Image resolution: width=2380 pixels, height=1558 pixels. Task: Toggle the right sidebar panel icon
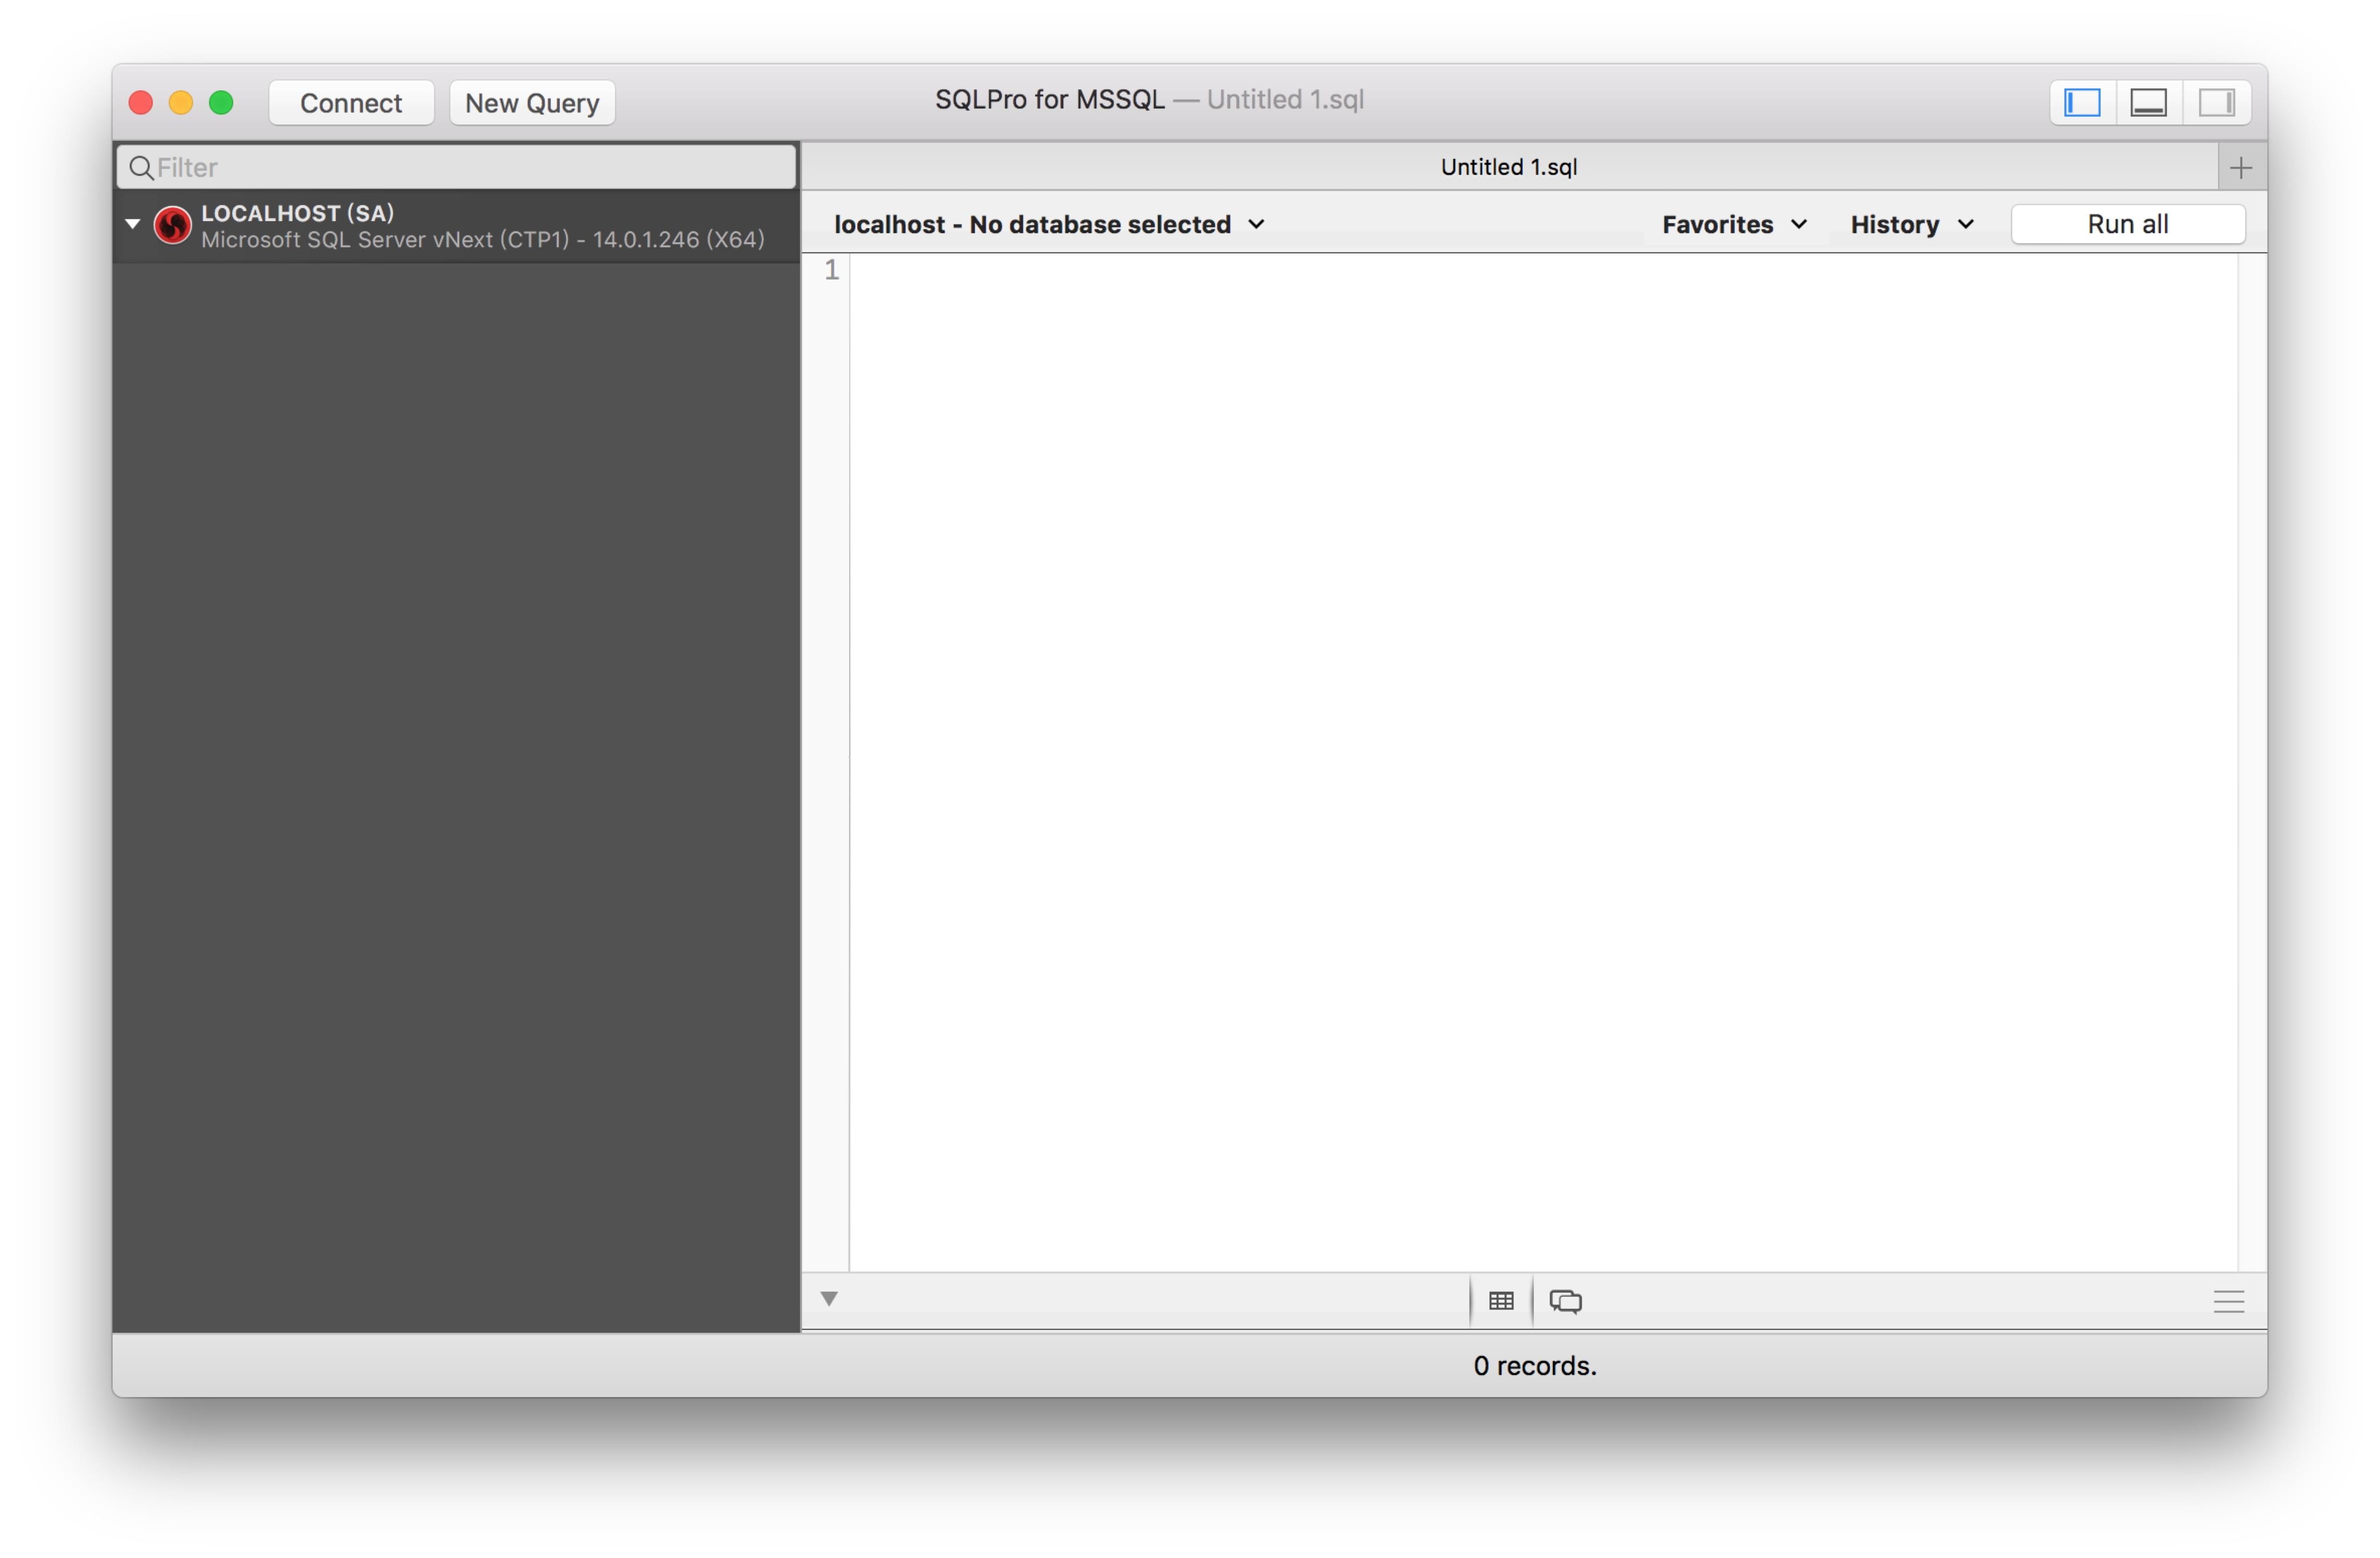point(2216,103)
